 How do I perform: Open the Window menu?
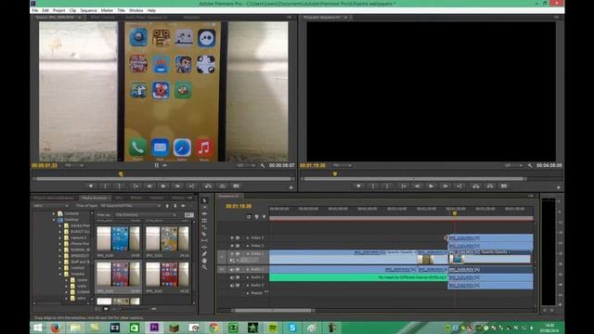click(136, 10)
